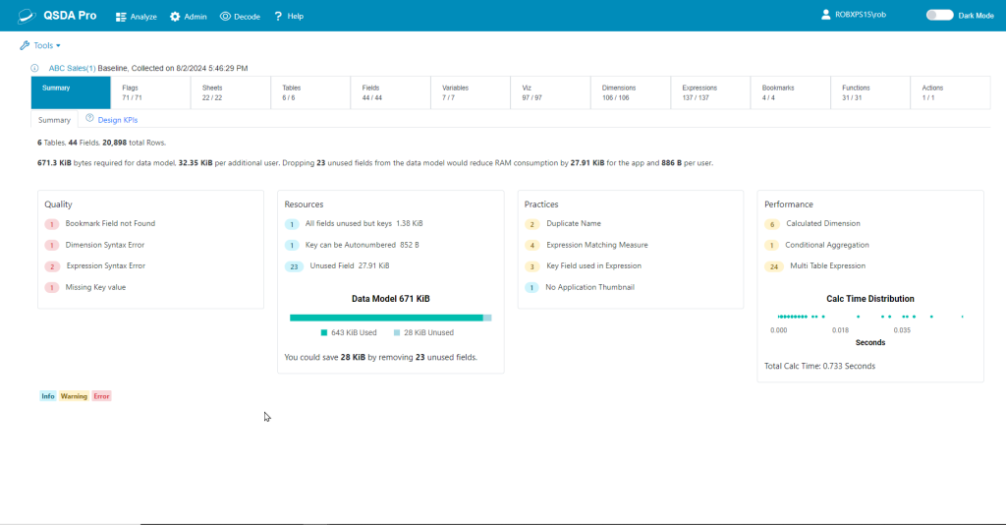Open Expression Matching Measure flag
Viewport: 1006px width, 525px height.
pos(596,245)
